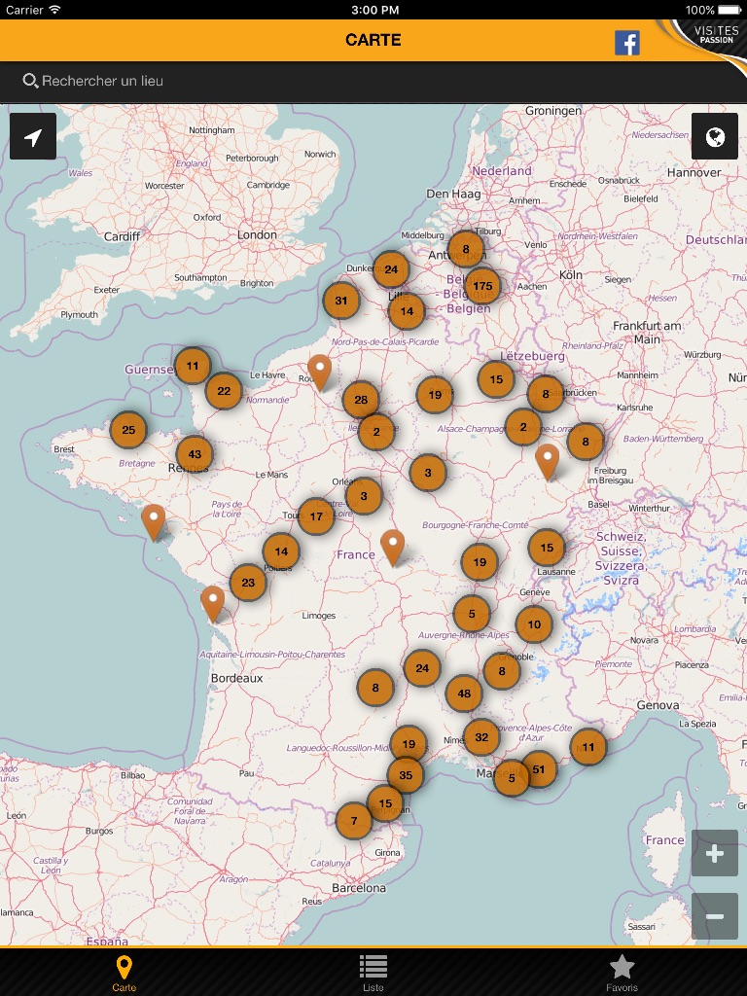The image size is (747, 996).
Task: Zoom in with the plus button
Action: [715, 853]
